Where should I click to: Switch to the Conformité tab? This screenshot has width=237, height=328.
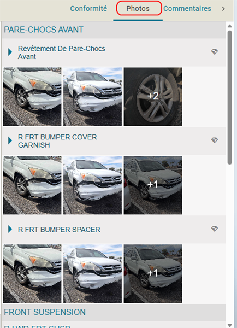(x=88, y=9)
